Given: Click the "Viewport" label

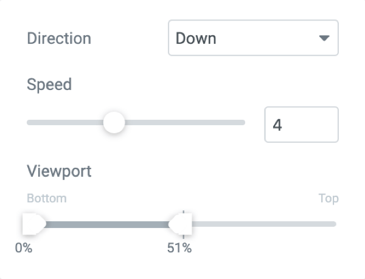Looking at the screenshot, I should 59,171.
